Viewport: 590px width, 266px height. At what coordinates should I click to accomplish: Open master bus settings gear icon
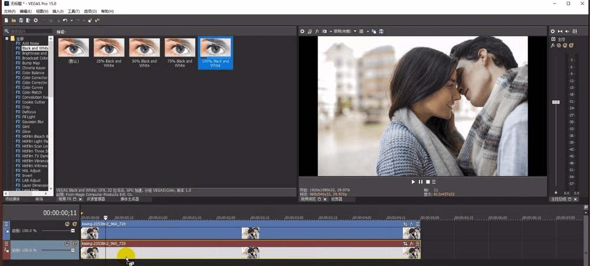(x=553, y=31)
